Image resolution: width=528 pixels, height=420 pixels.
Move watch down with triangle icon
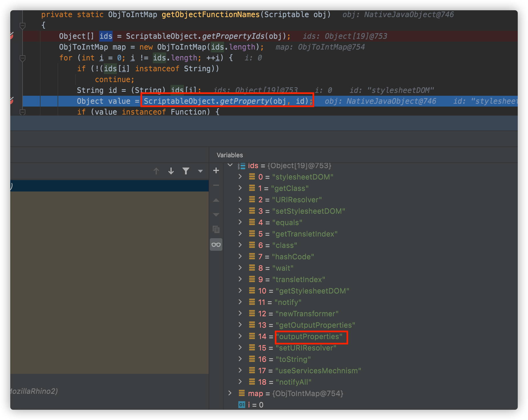[x=216, y=215]
